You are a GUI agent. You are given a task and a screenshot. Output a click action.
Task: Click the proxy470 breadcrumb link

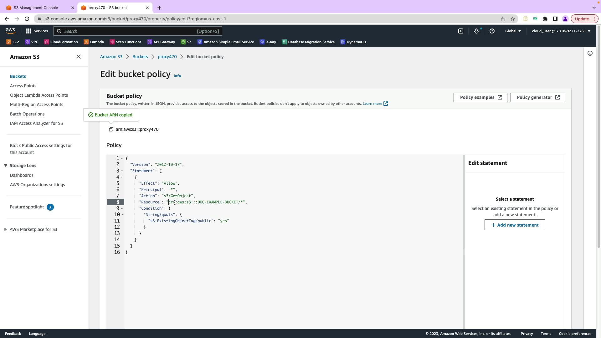pos(167,57)
